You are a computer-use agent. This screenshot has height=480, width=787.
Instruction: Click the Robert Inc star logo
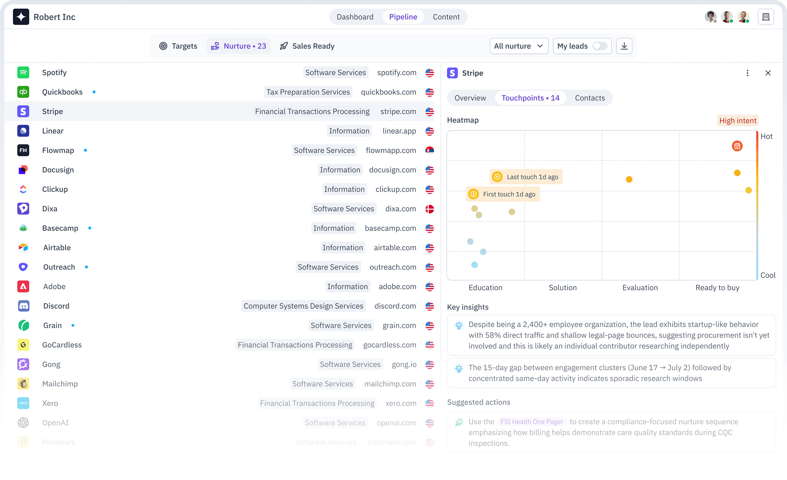[21, 17]
